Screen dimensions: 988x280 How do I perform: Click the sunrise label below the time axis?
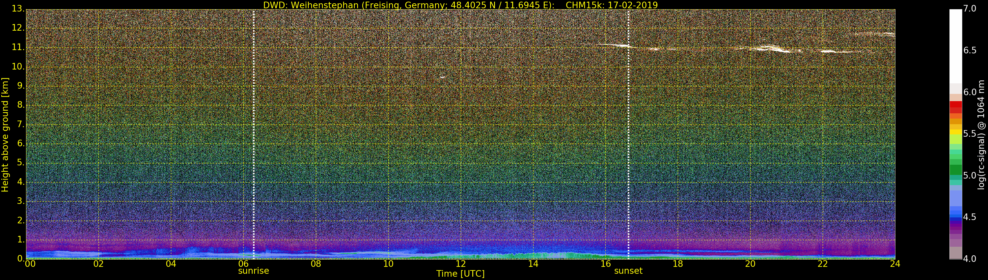pyautogui.click(x=254, y=271)
